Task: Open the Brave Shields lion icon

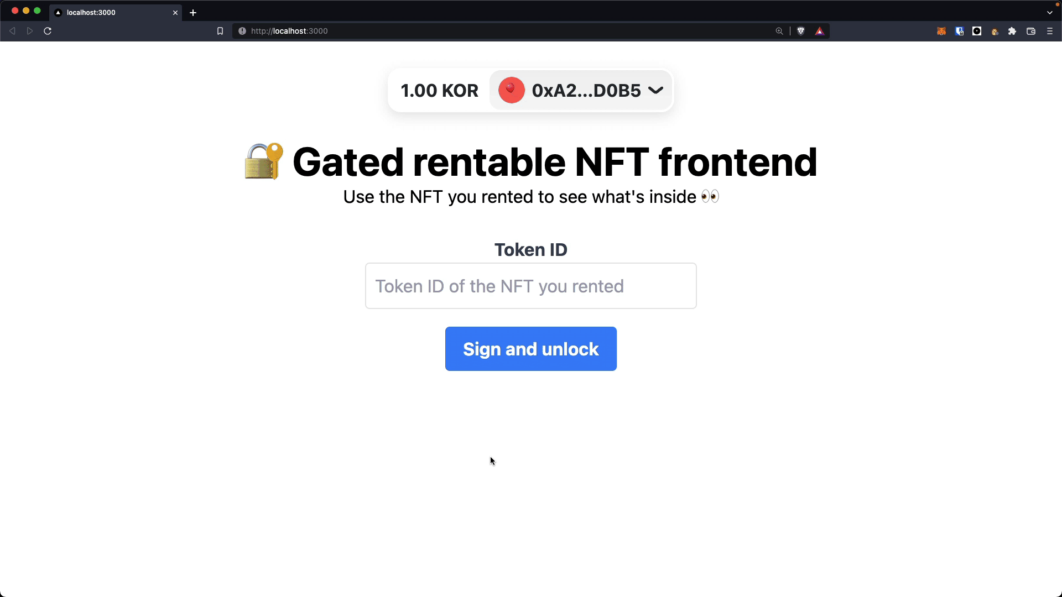Action: click(x=800, y=31)
